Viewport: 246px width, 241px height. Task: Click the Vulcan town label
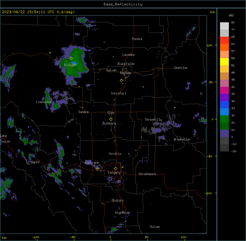click(x=155, y=227)
